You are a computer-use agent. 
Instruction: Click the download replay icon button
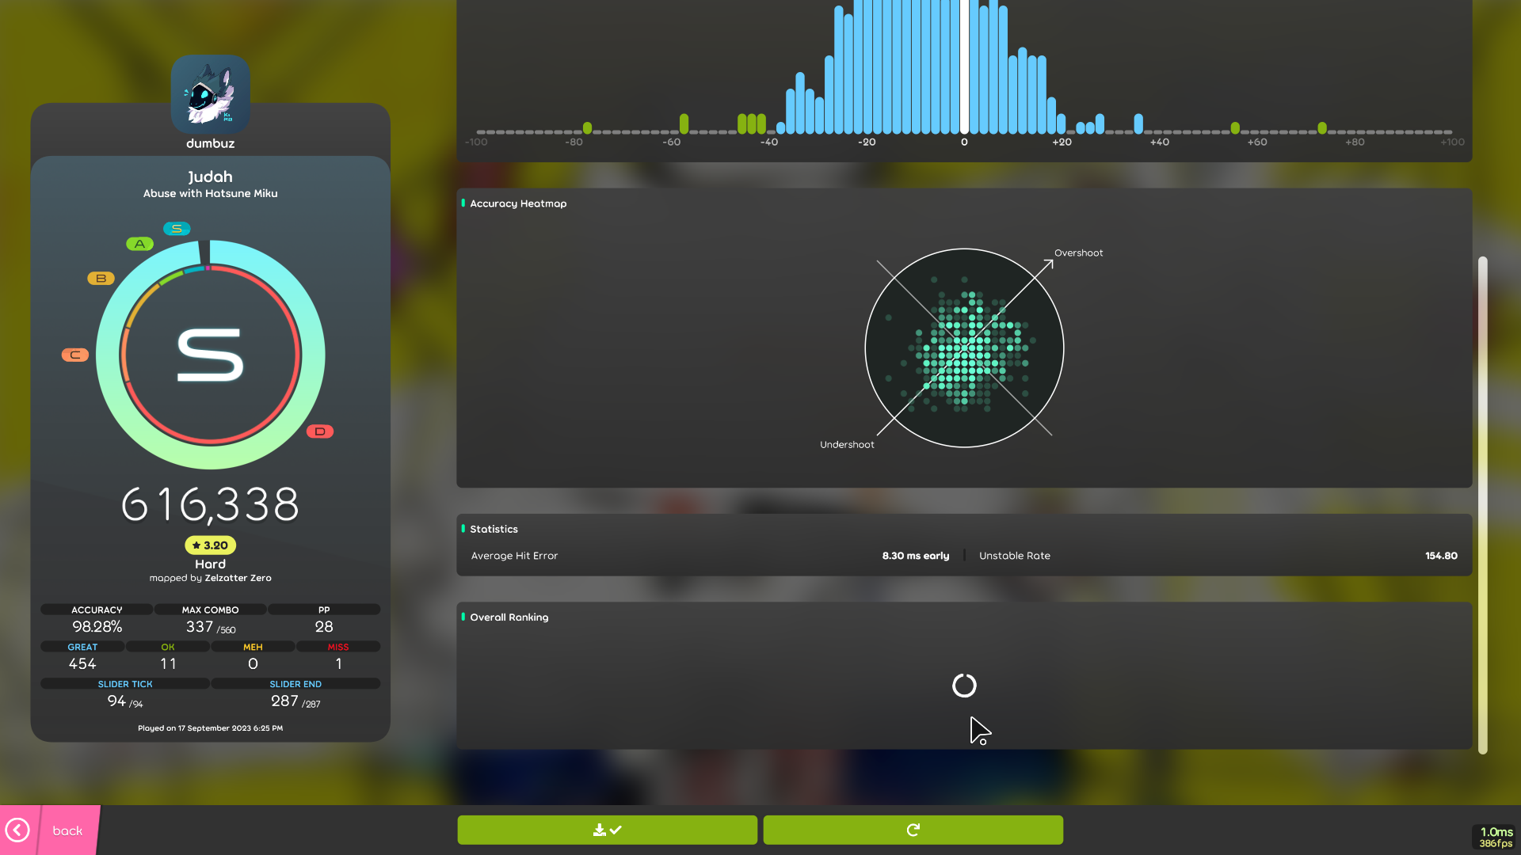[x=606, y=830]
